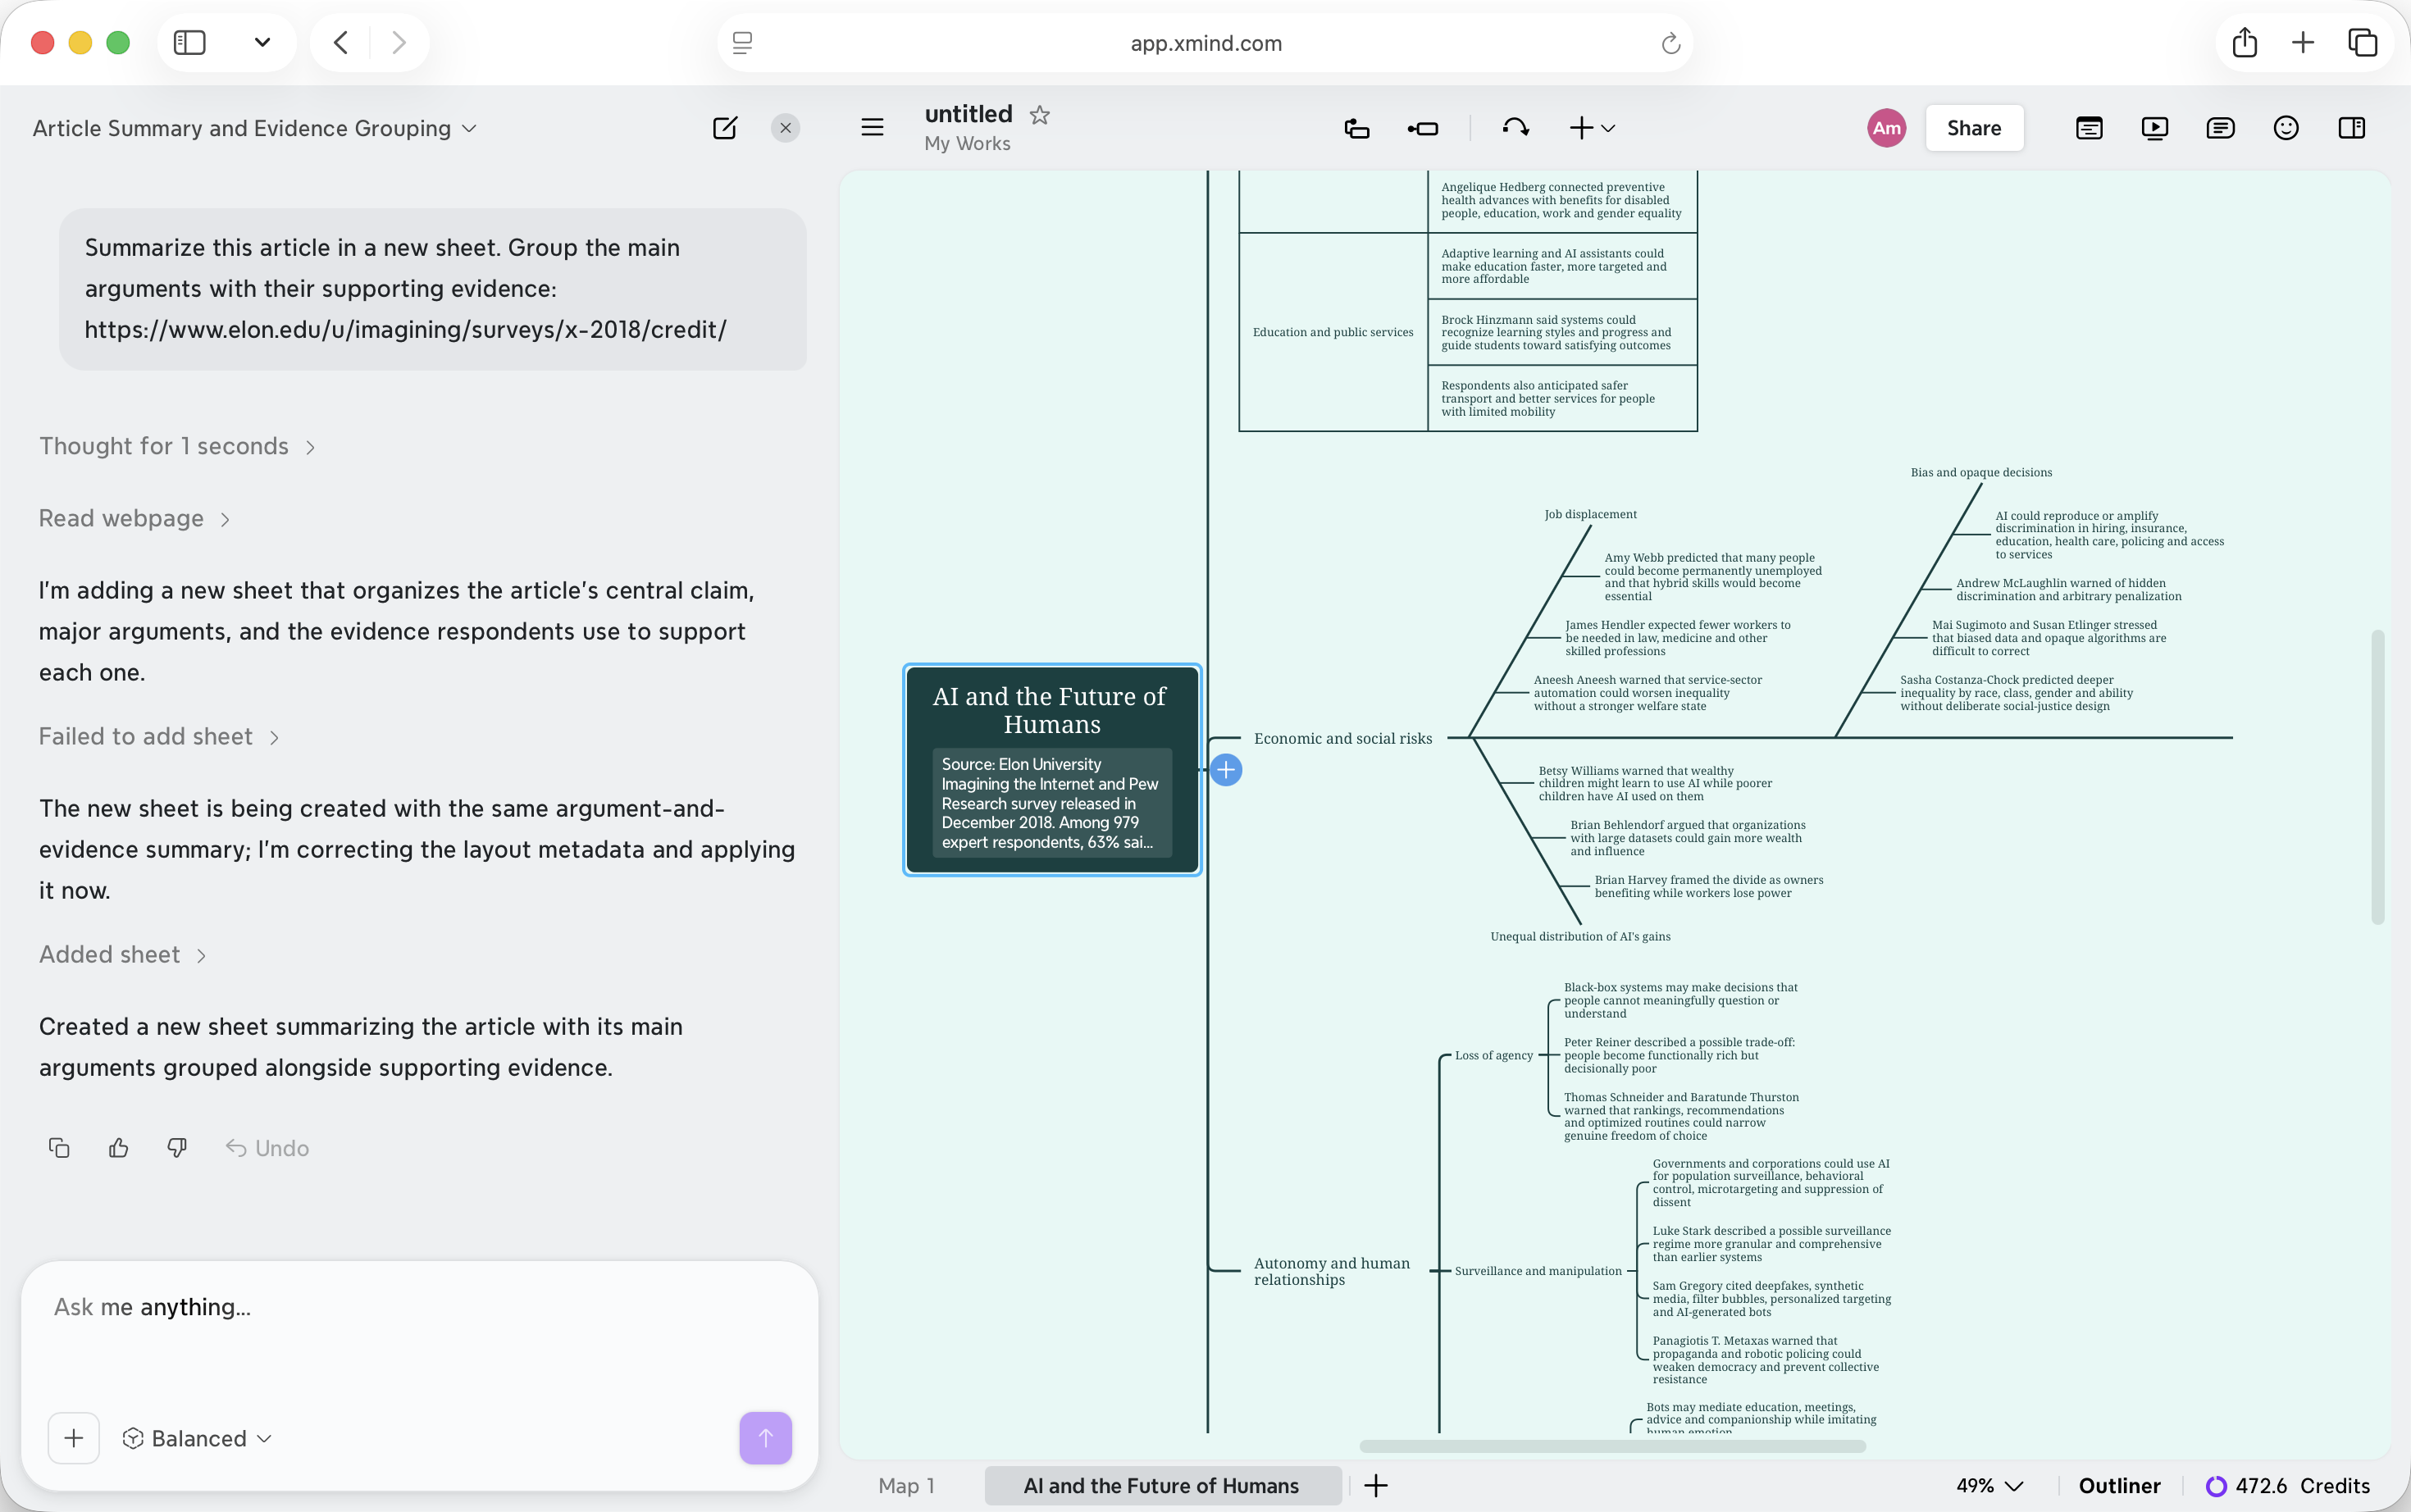Switch to the Map 1 sheet tab
This screenshot has height=1512, width=2411.
tap(906, 1485)
